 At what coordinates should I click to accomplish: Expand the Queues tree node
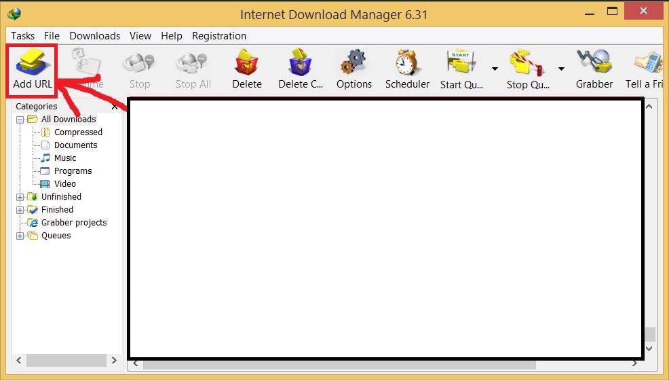[x=20, y=236]
